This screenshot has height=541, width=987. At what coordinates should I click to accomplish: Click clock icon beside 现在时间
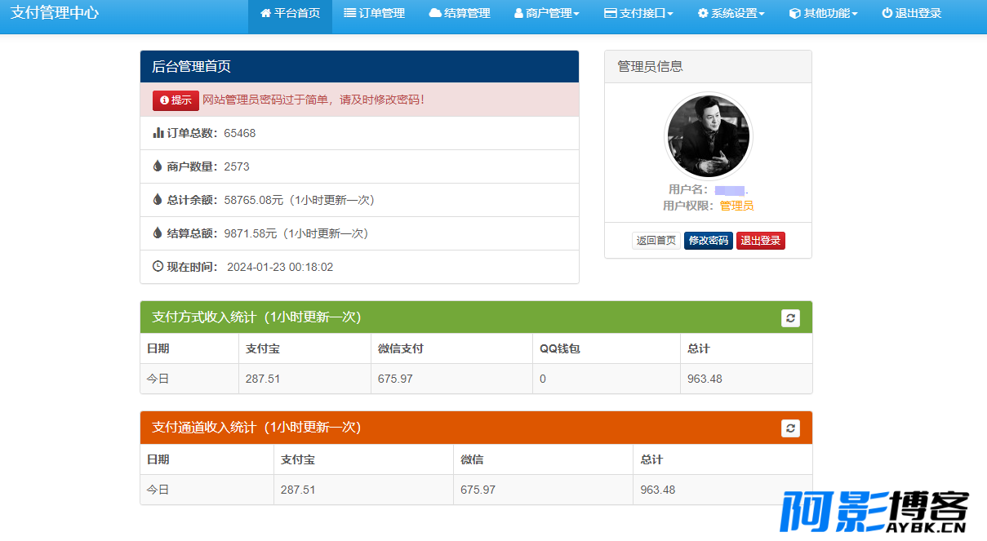[158, 266]
